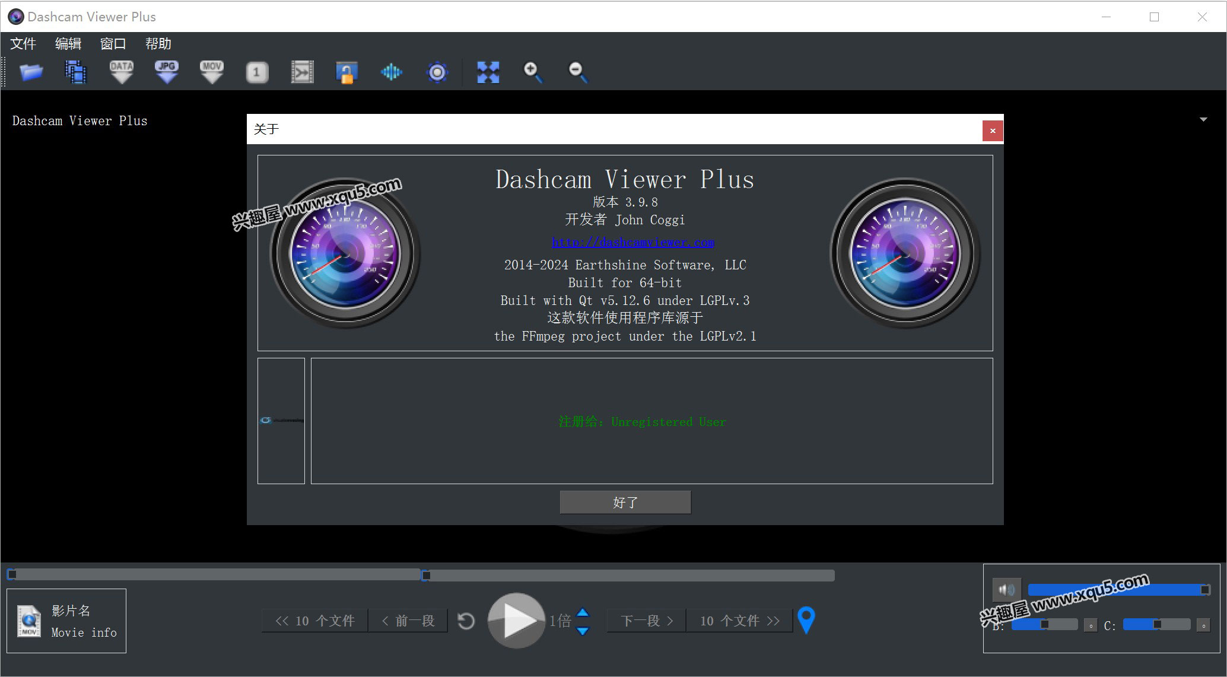Screen dimensions: 1227x677
Task: Click the timeline start handle
Action: [12, 574]
